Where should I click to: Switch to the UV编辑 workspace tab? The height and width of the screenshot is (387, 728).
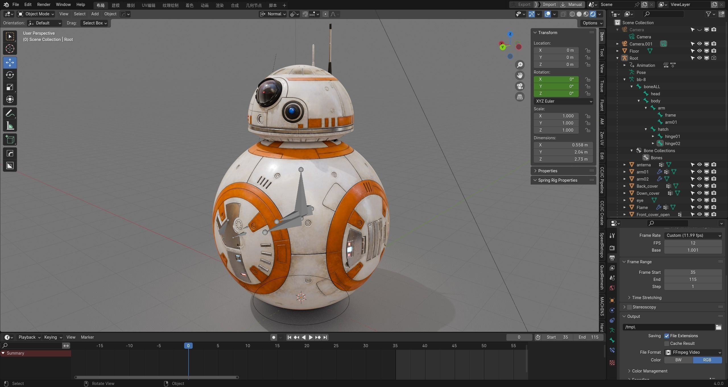pyautogui.click(x=148, y=5)
